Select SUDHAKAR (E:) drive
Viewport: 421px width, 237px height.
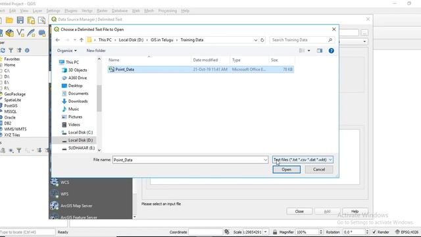pos(82,147)
